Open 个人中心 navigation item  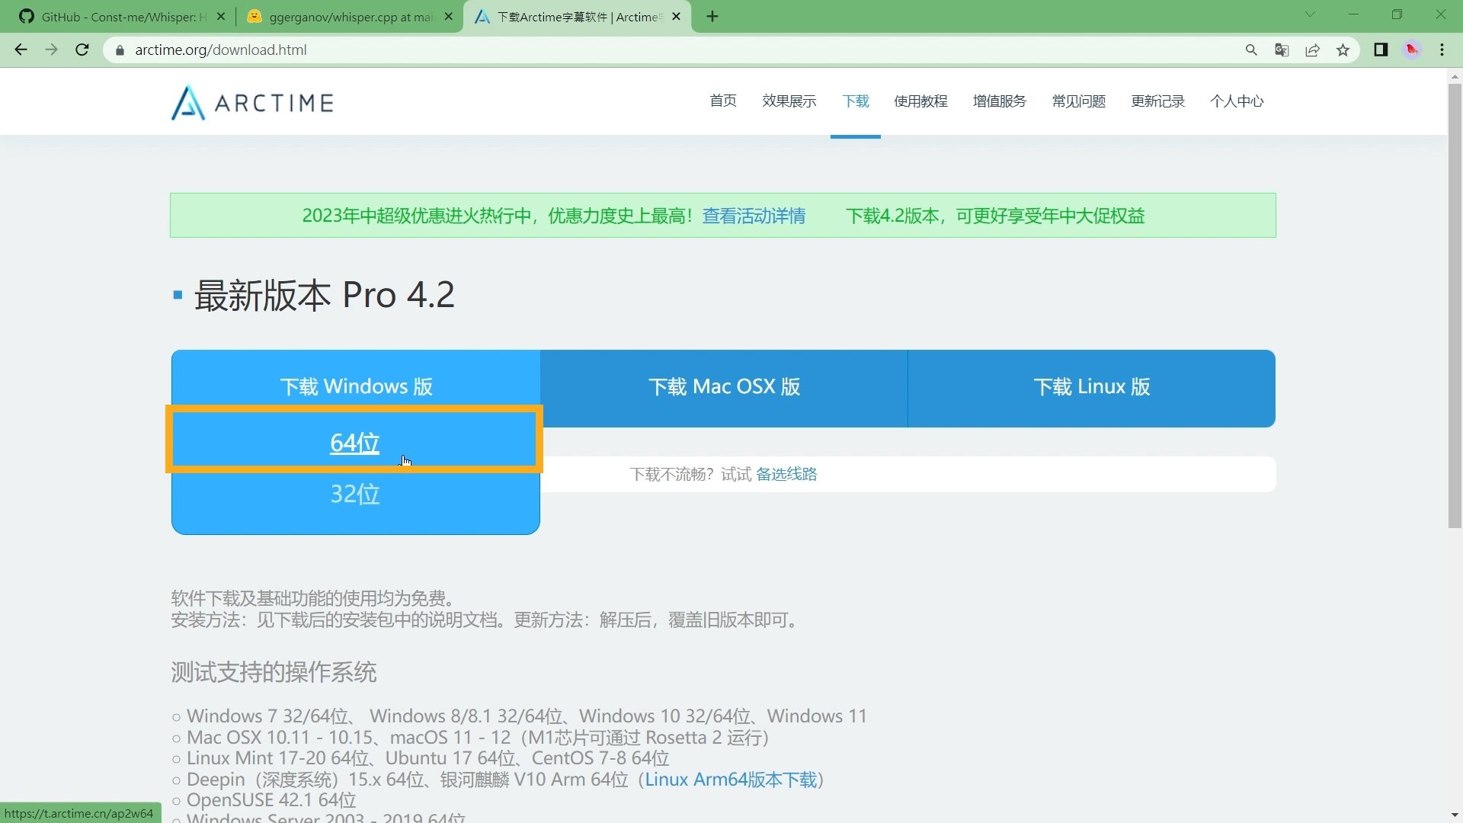pos(1237,101)
